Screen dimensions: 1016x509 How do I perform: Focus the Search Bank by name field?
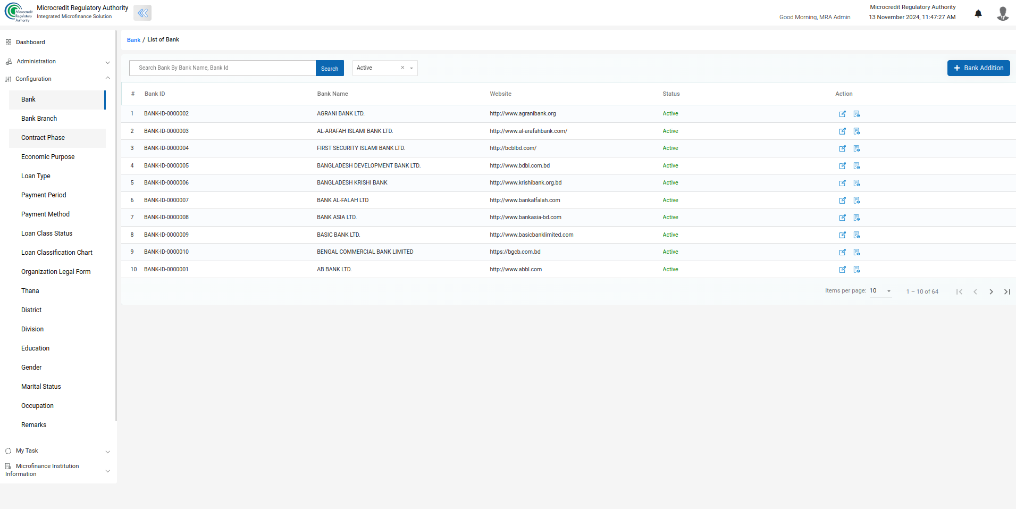tap(222, 68)
